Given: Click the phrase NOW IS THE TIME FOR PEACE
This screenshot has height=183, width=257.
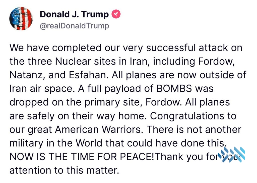Looking at the screenshot, I should tap(82, 156).
